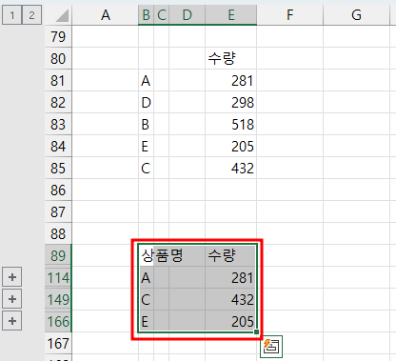This screenshot has height=361, width=396.
Task: Click the cell with value 298
Action: (231, 102)
